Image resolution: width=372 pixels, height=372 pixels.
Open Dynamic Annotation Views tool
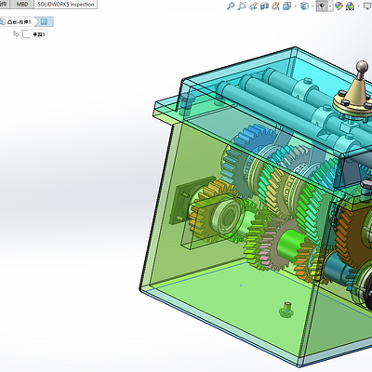point(275,6)
